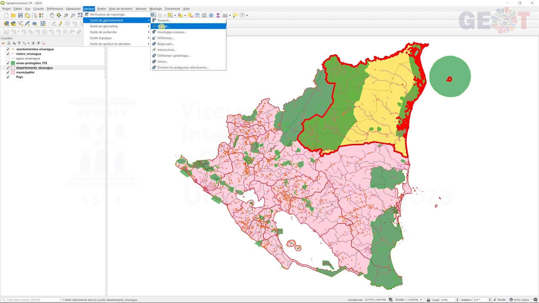Click the toggle mouse coordinates extents icon
Screen dimensions: 539x303
[390, 300]
